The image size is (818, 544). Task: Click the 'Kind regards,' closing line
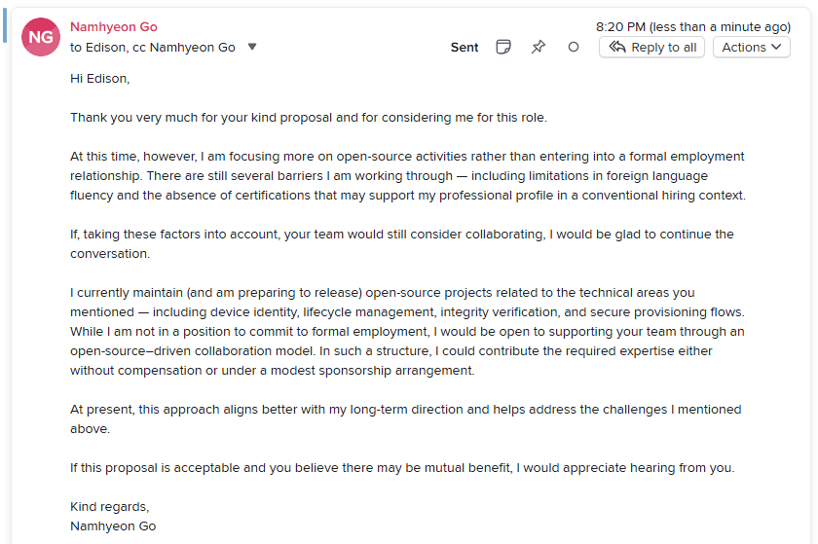(109, 506)
